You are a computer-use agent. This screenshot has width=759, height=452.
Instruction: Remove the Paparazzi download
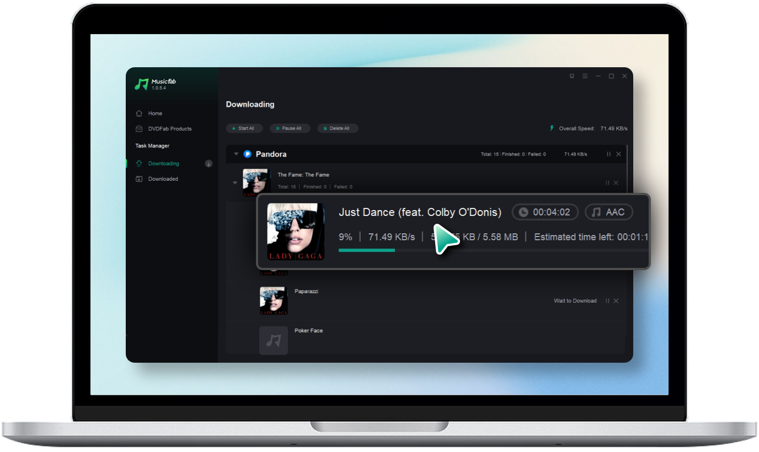coord(616,301)
